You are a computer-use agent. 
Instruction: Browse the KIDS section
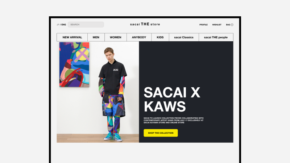[x=160, y=37]
